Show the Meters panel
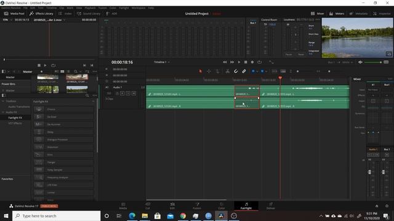 pos(337,14)
